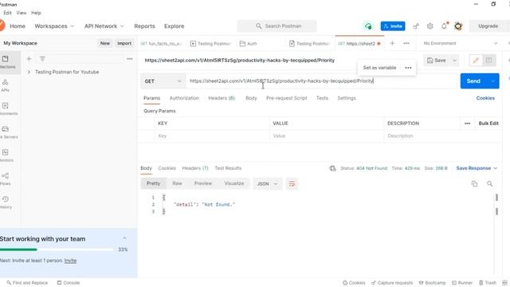Open the Test Results tab
Screen dimensions: 510x287
228,168
